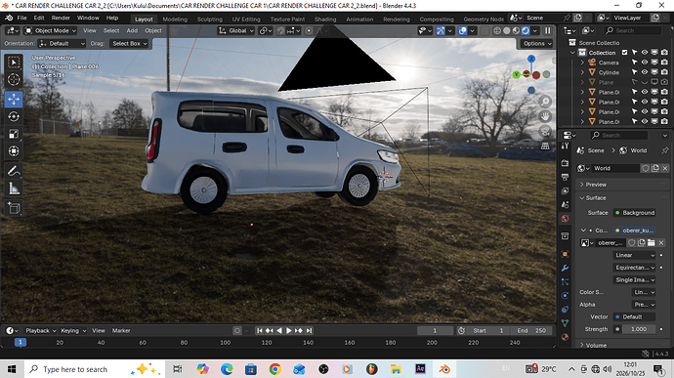The height and width of the screenshot is (378, 674).
Task: Open the Output properties tab
Action: [566, 177]
